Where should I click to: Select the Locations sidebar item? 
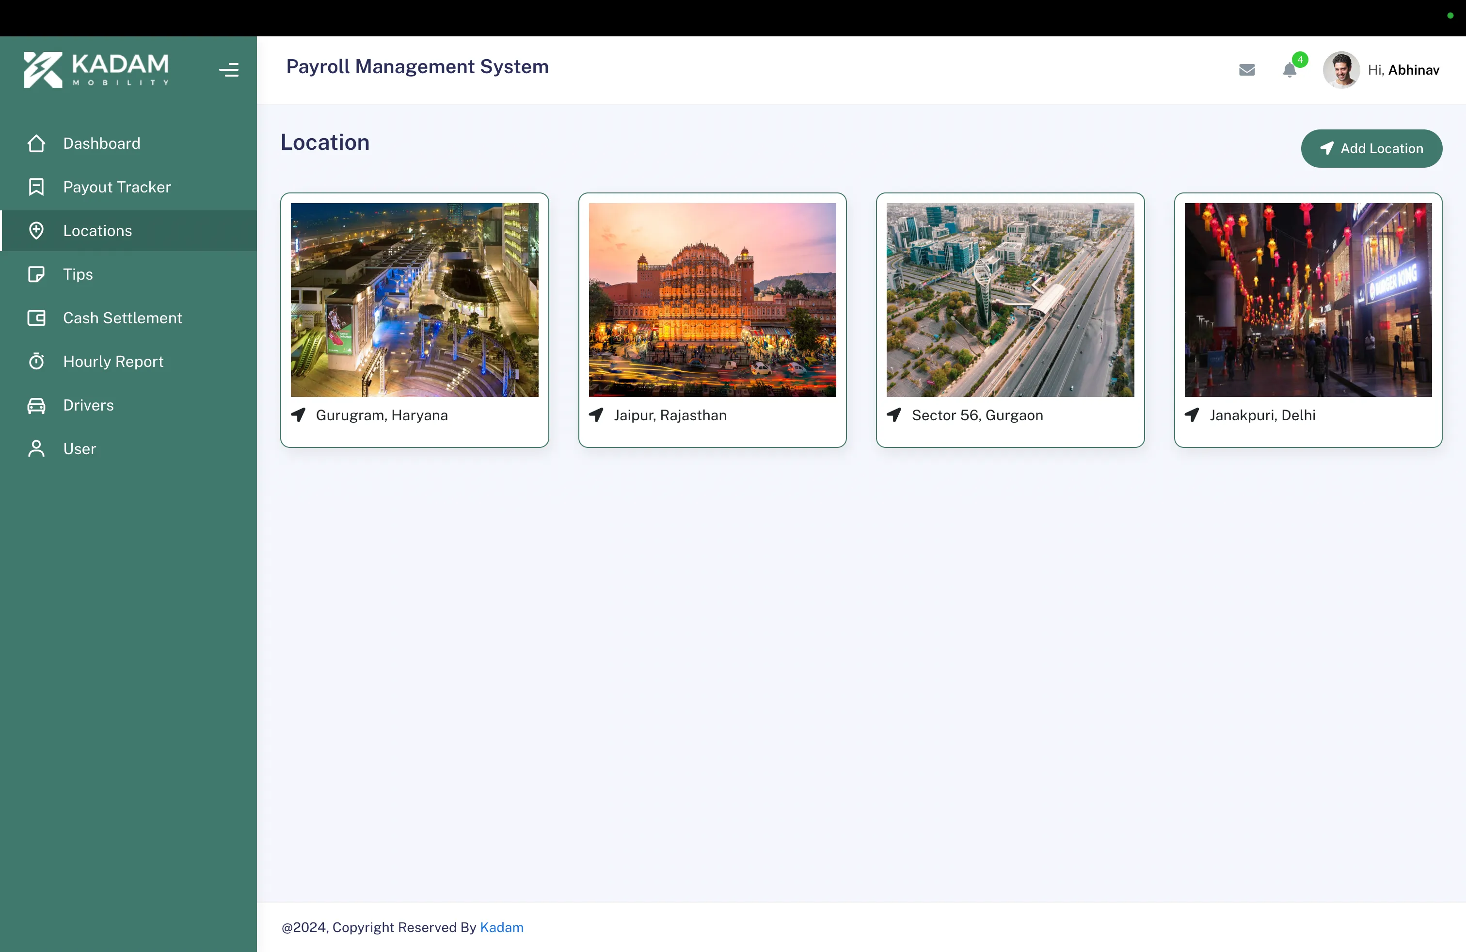(x=97, y=231)
